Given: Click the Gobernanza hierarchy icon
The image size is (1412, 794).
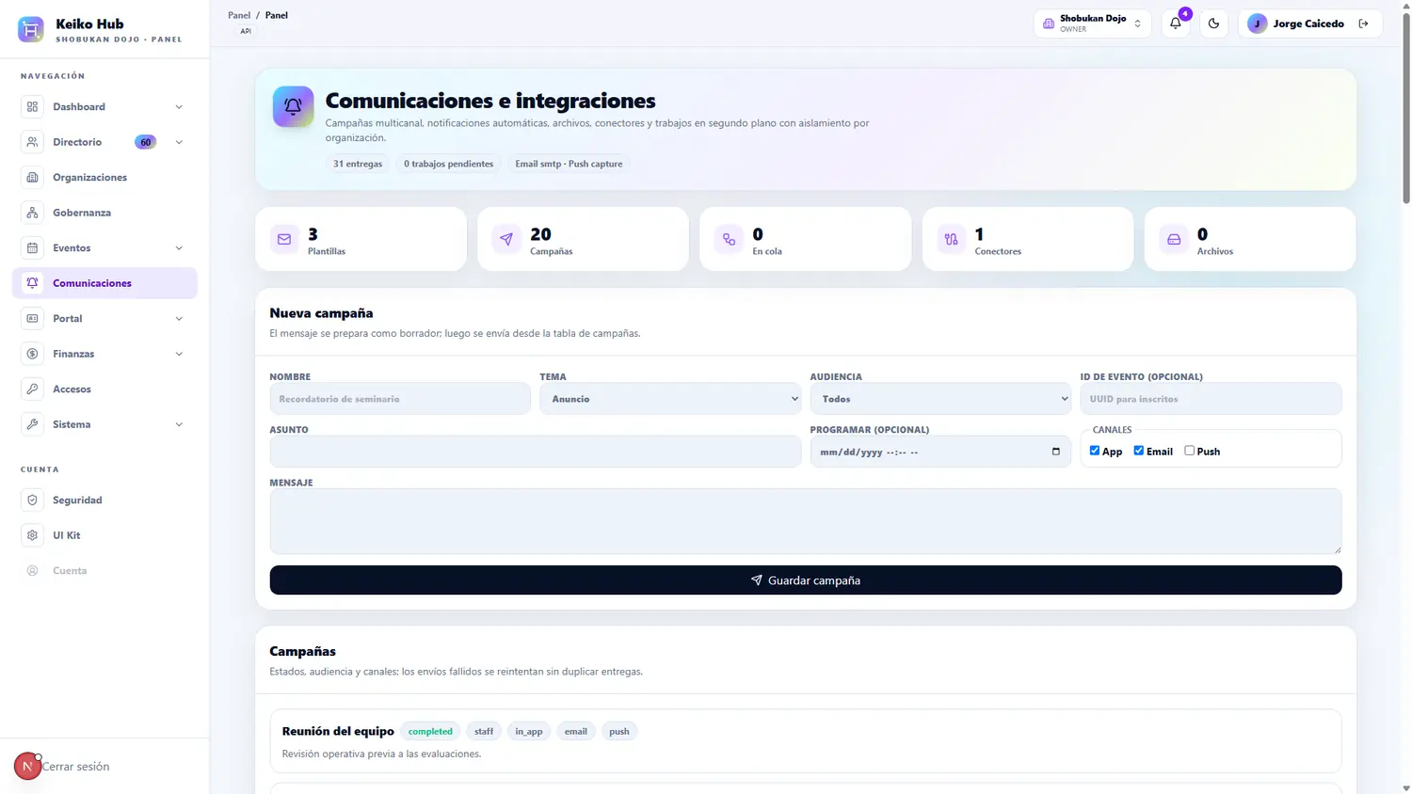Looking at the screenshot, I should pyautogui.click(x=32, y=213).
